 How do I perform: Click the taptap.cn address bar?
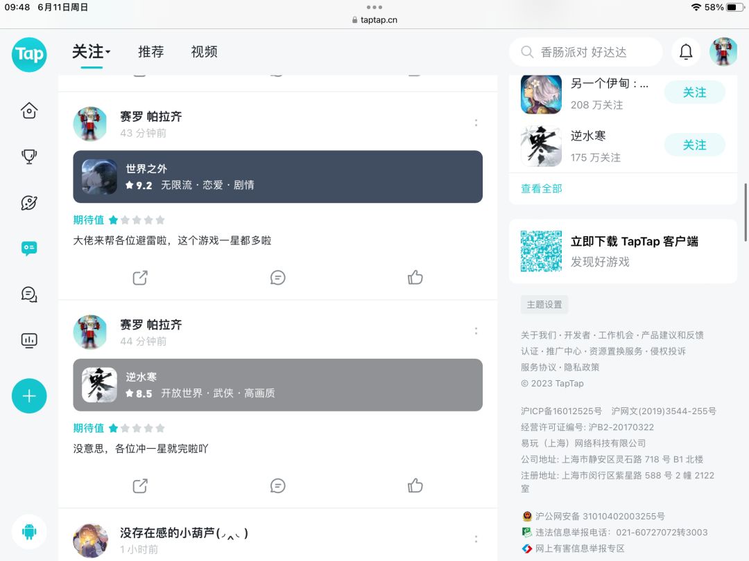pyautogui.click(x=374, y=19)
